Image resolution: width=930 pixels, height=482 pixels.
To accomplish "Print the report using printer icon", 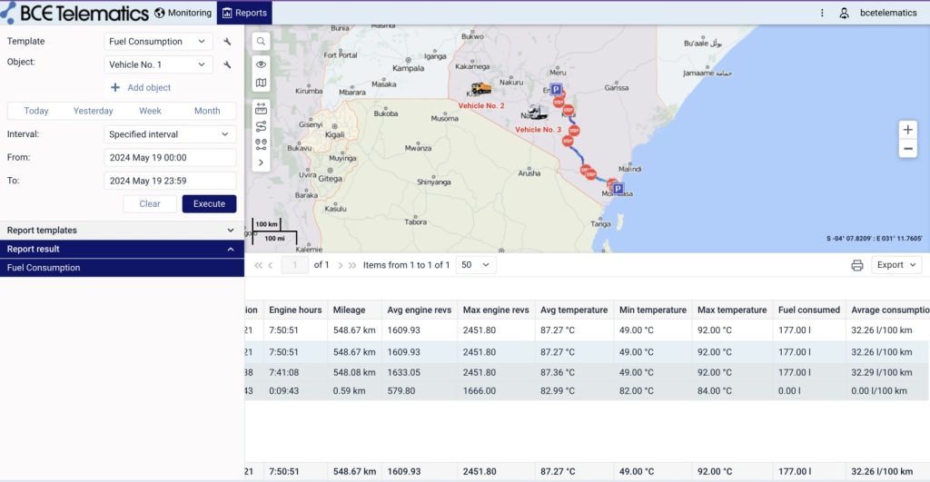I will point(856,265).
